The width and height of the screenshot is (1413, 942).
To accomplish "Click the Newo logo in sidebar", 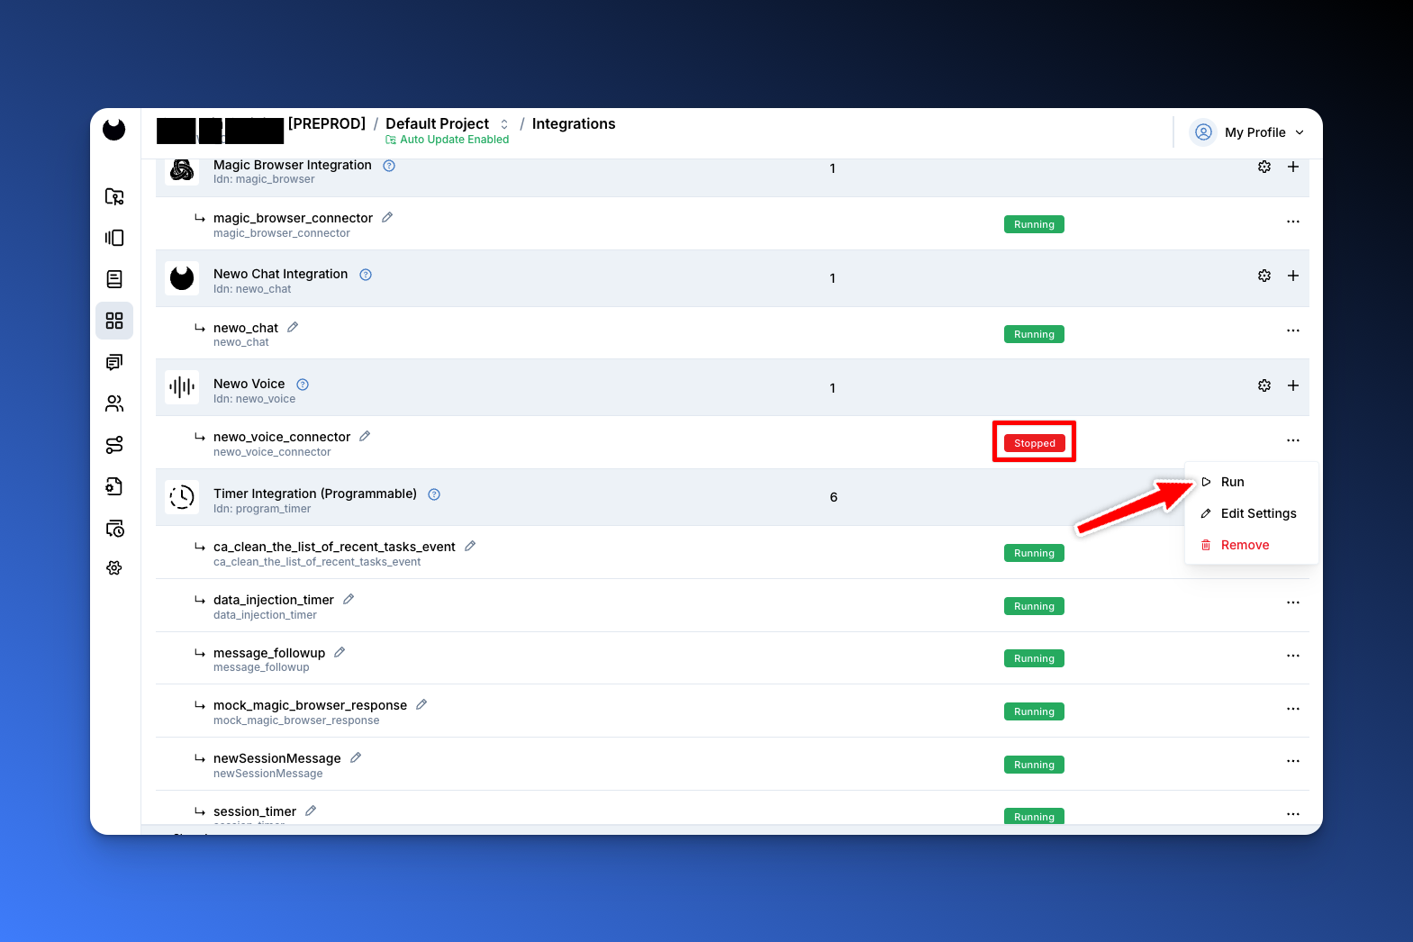I will point(114,130).
